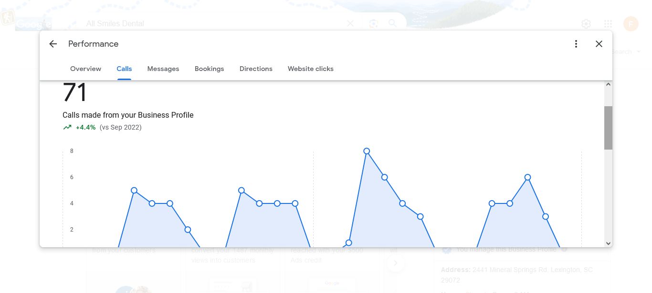The image size is (652, 293).
Task: Open the Bookings tab
Action: point(209,69)
